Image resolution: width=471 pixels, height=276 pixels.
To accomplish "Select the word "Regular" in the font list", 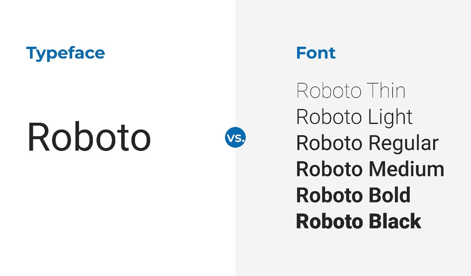I will pos(403,143).
